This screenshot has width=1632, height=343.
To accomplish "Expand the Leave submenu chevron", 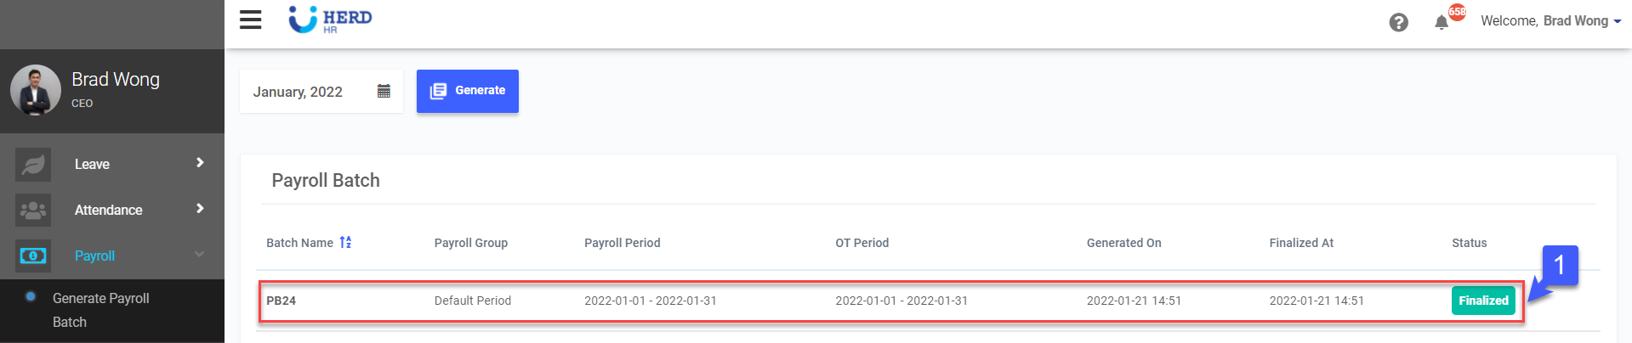I will tap(200, 163).
